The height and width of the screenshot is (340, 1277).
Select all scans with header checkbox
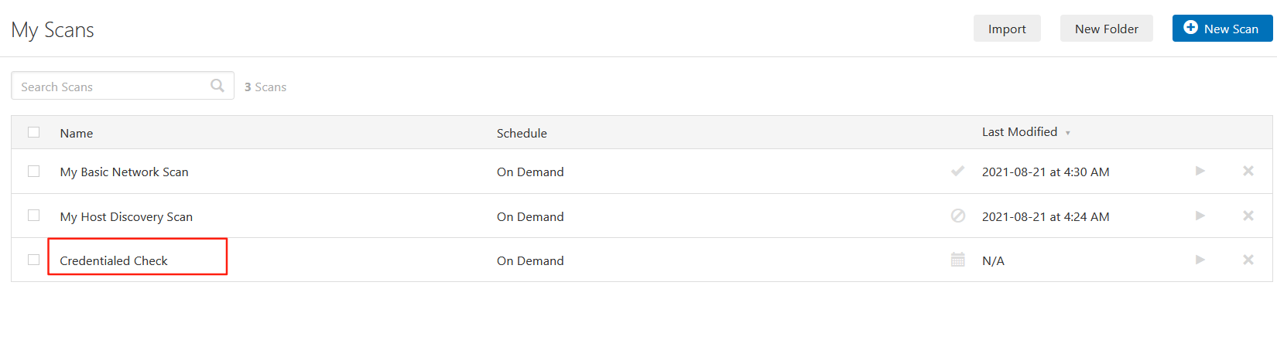point(33,132)
